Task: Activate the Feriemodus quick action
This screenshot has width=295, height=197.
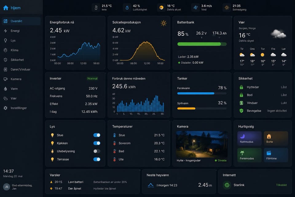Action: [x=249, y=155]
